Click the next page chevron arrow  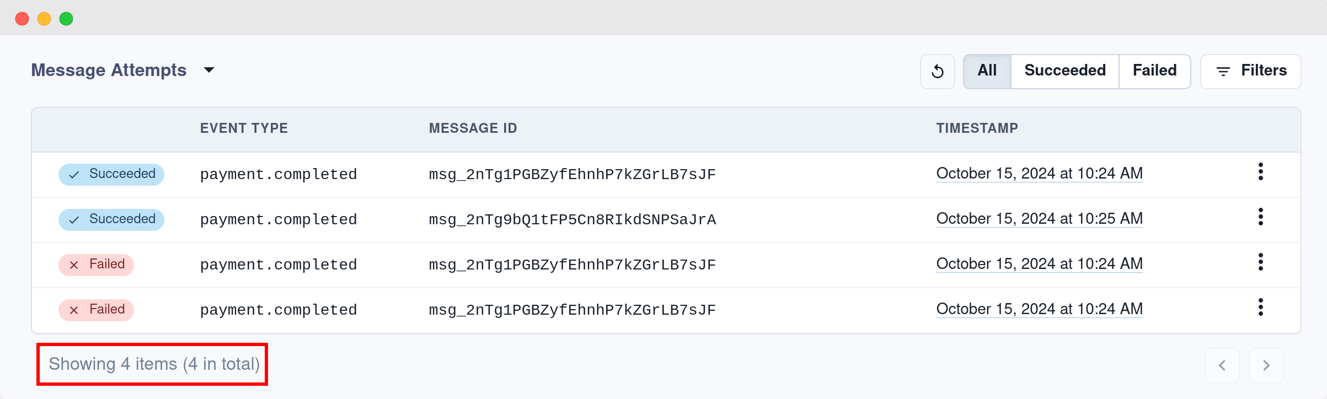coord(1266,365)
